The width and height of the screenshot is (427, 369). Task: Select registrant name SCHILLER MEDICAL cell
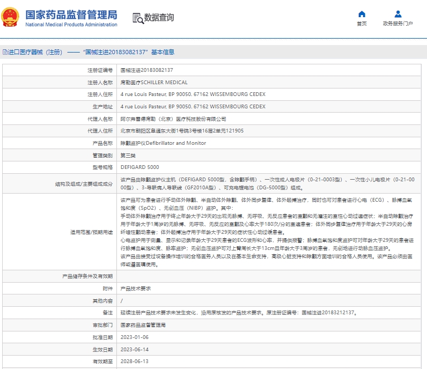coord(154,83)
